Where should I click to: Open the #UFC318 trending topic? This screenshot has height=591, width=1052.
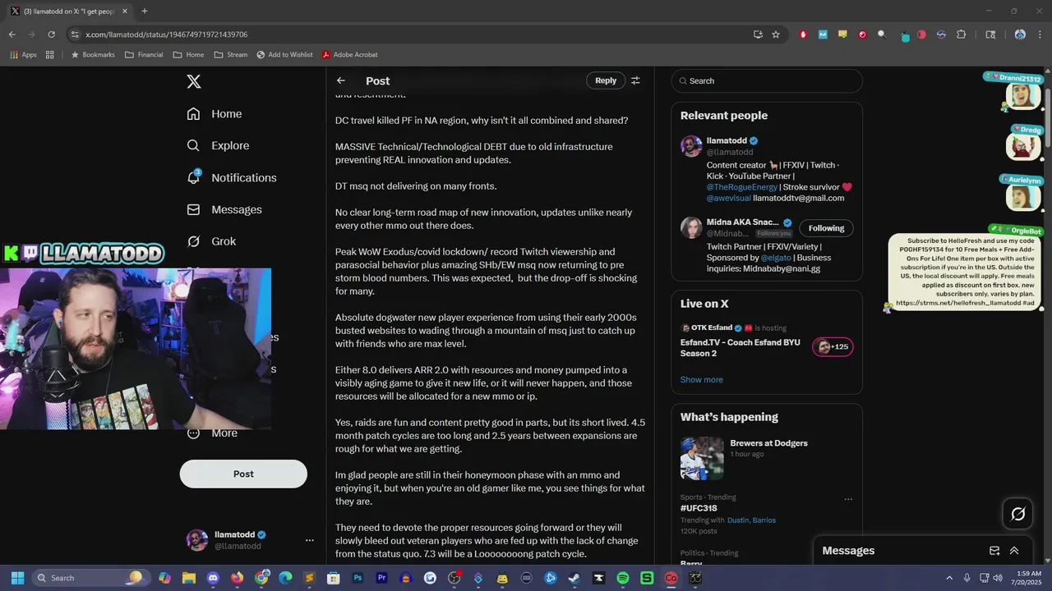coord(699,508)
